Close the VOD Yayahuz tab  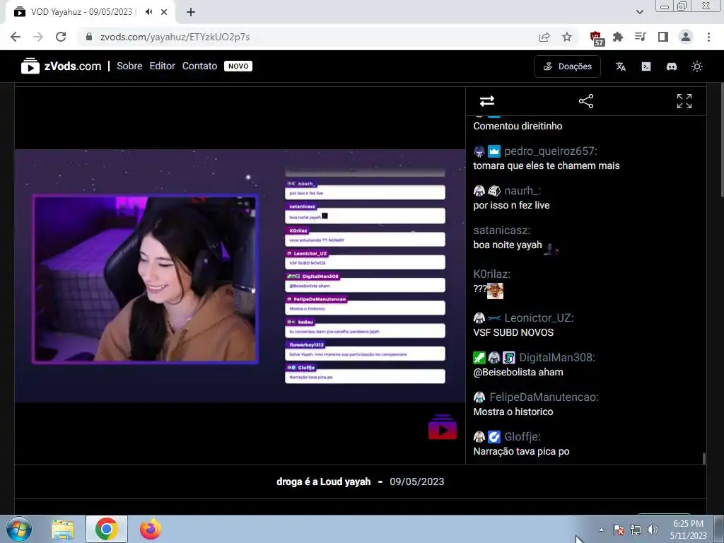164,12
